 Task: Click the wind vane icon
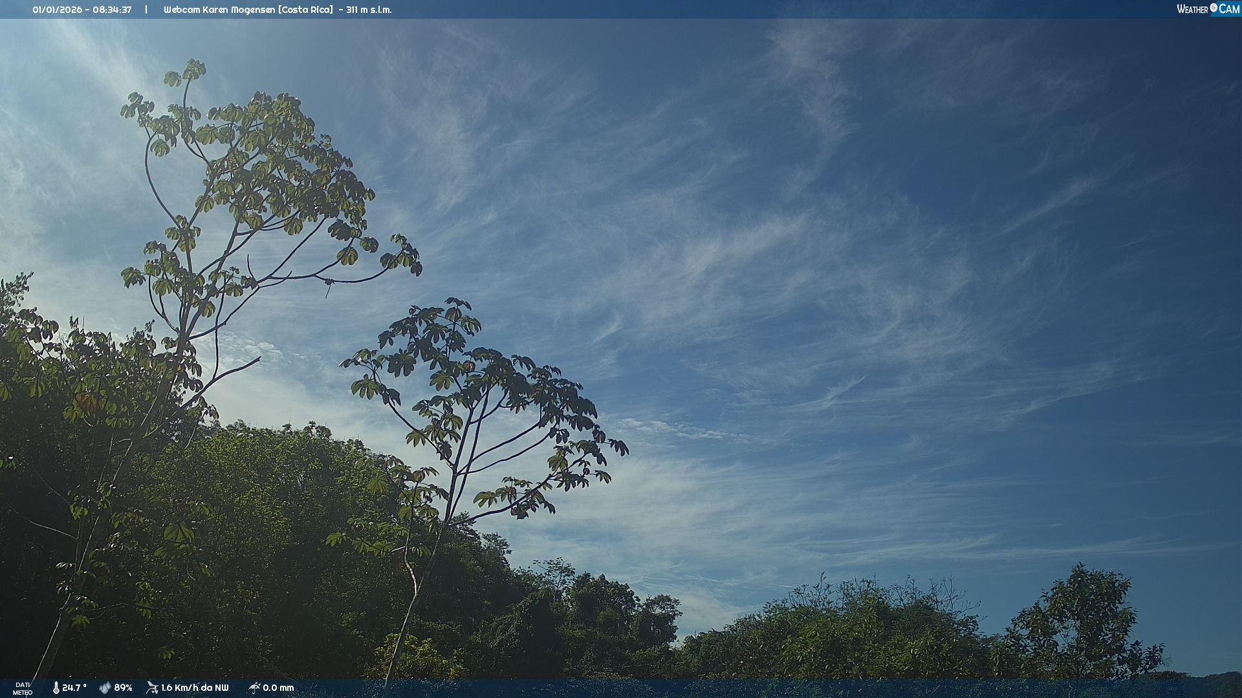pos(152,688)
